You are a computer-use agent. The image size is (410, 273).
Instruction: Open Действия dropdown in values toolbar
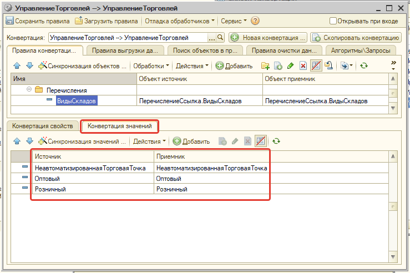tap(149, 141)
